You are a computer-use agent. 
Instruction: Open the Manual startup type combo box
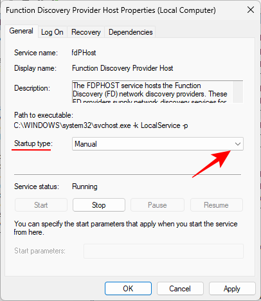(157, 144)
